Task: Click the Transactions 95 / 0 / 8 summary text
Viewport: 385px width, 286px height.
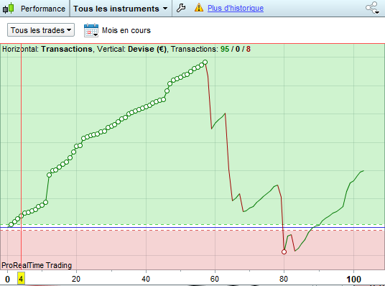Action: (x=210, y=49)
